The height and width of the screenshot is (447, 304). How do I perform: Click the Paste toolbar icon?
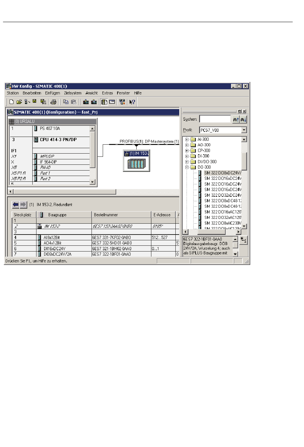pyautogui.click(x=74, y=102)
